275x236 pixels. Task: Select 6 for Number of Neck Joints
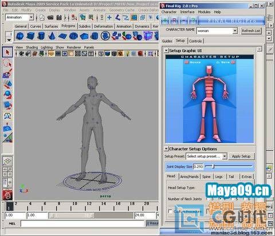pyautogui.click(x=245, y=199)
